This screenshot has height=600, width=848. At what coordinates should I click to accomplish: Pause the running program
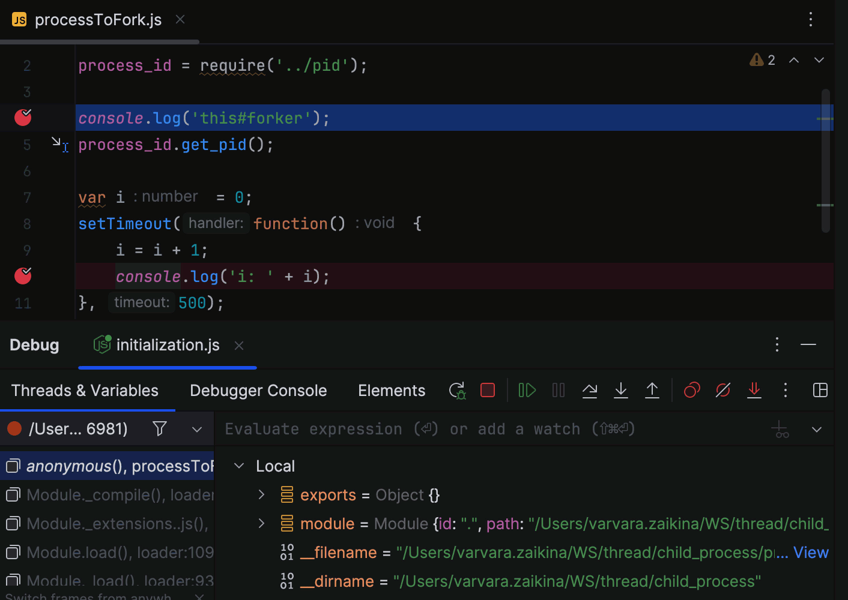[x=558, y=390]
